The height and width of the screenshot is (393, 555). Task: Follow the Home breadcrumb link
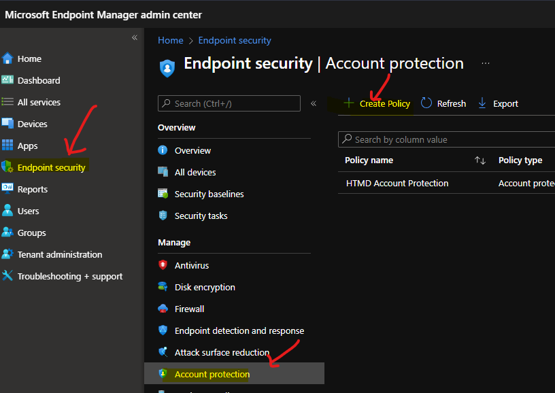coord(171,40)
